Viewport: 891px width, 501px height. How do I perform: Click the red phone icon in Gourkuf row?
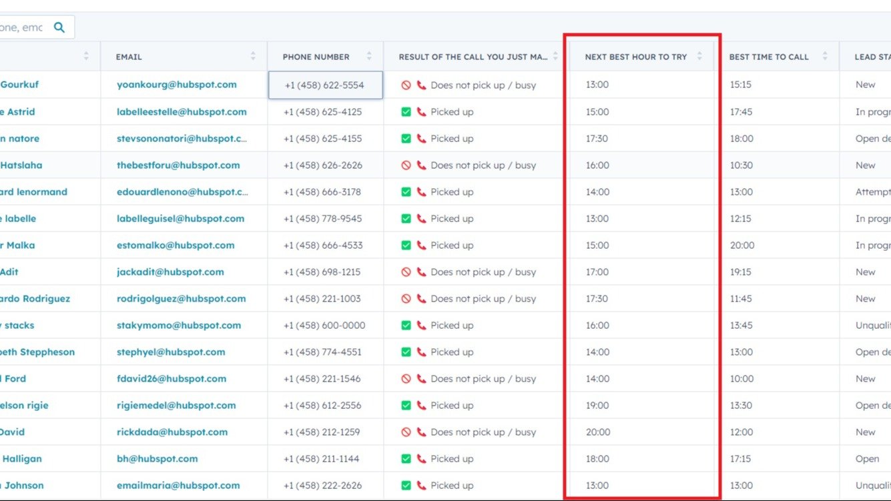point(421,85)
